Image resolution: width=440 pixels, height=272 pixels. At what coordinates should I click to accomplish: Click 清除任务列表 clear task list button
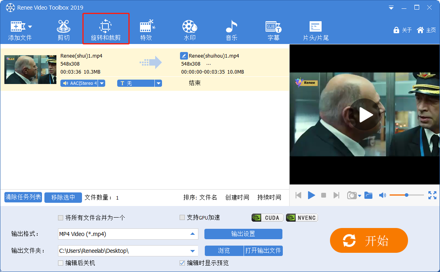[x=23, y=197]
